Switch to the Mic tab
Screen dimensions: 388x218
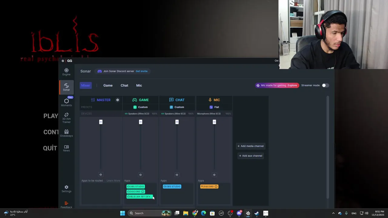click(139, 85)
